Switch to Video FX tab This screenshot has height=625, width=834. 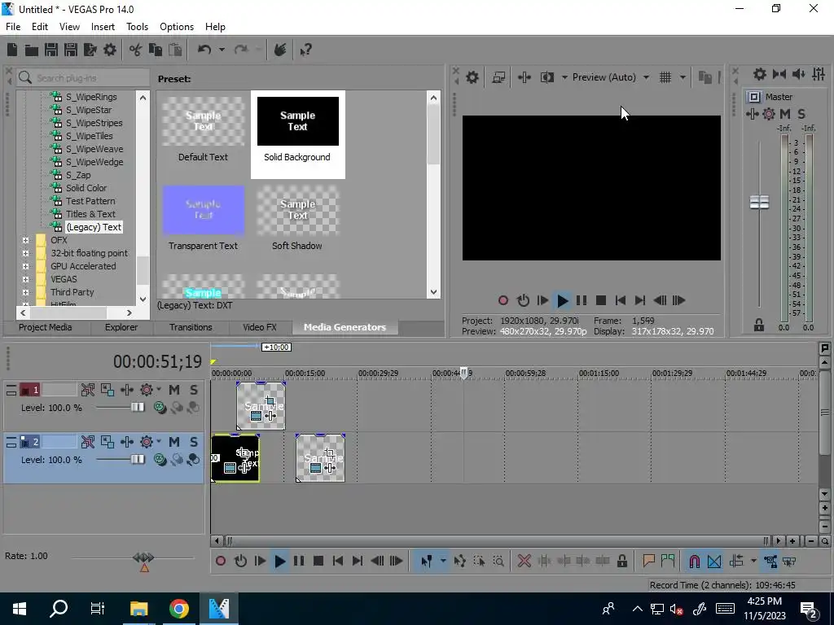260,327
